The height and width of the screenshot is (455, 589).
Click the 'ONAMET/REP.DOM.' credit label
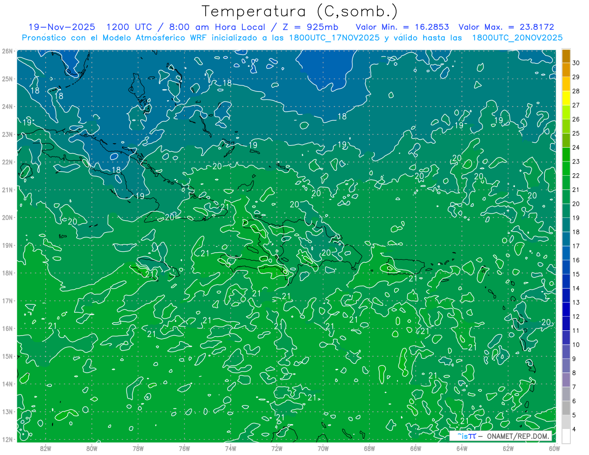(x=518, y=436)
